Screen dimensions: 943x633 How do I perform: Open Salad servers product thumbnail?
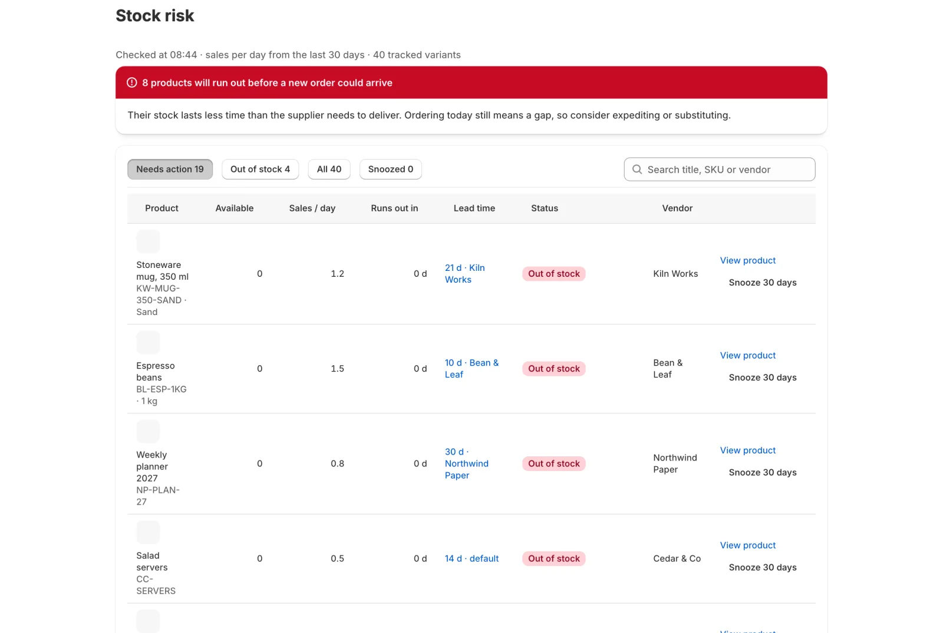click(148, 532)
